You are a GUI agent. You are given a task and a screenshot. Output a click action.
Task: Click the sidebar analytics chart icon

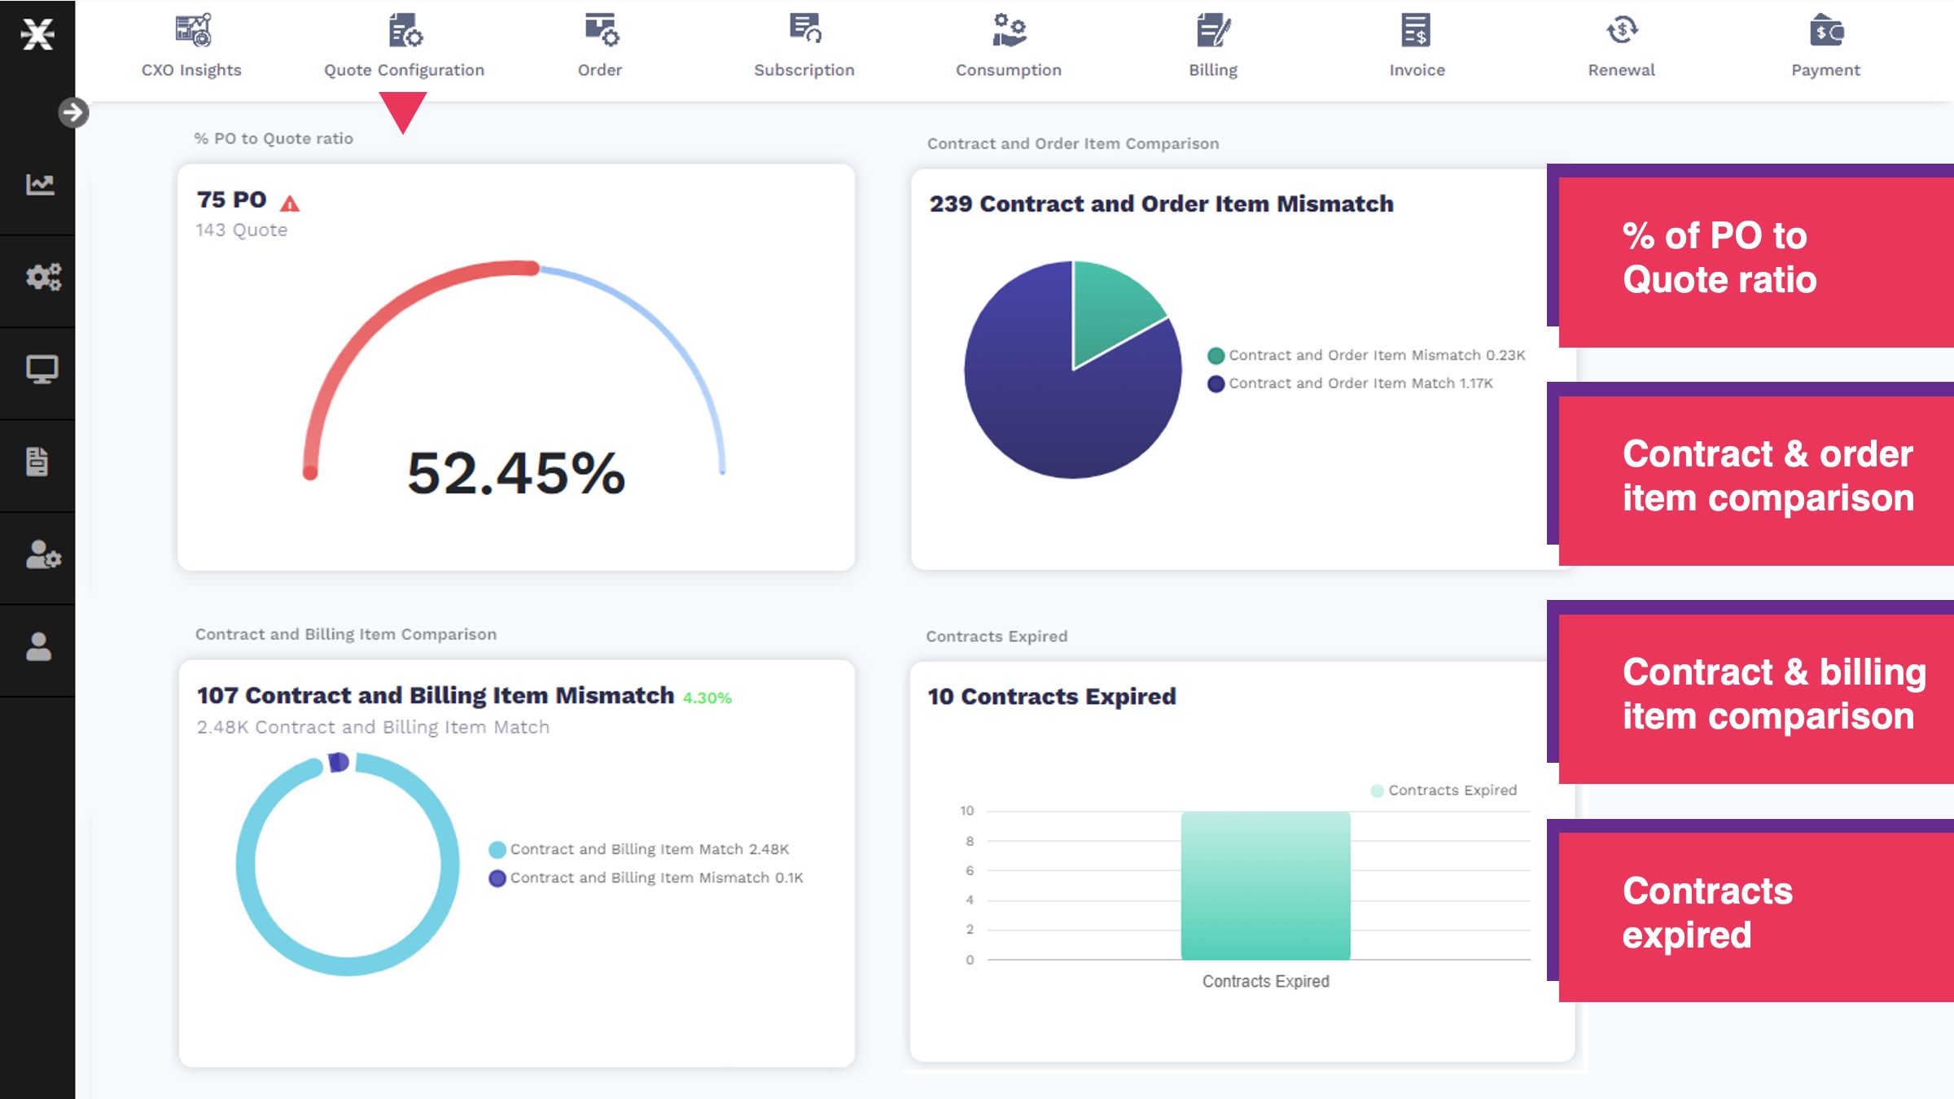click(x=39, y=185)
